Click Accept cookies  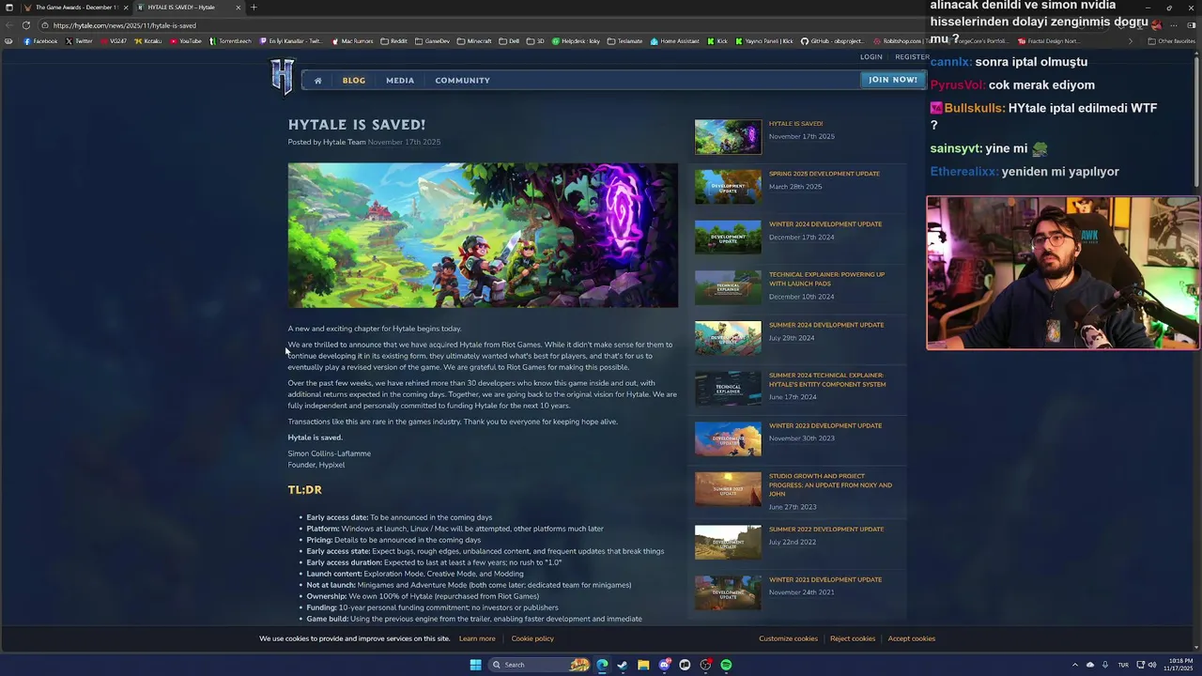pos(912,638)
